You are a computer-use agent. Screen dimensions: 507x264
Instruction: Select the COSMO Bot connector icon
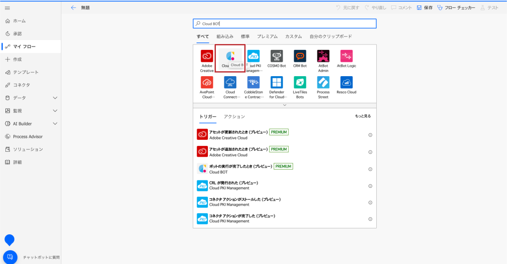(x=277, y=56)
